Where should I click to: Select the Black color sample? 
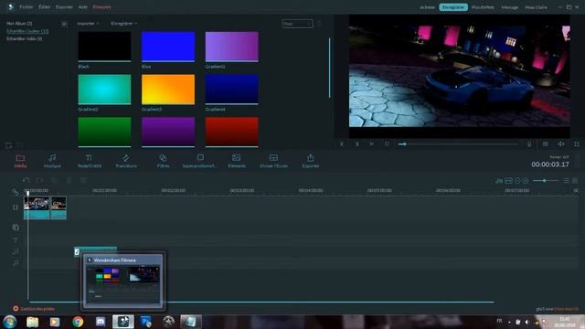coord(104,47)
